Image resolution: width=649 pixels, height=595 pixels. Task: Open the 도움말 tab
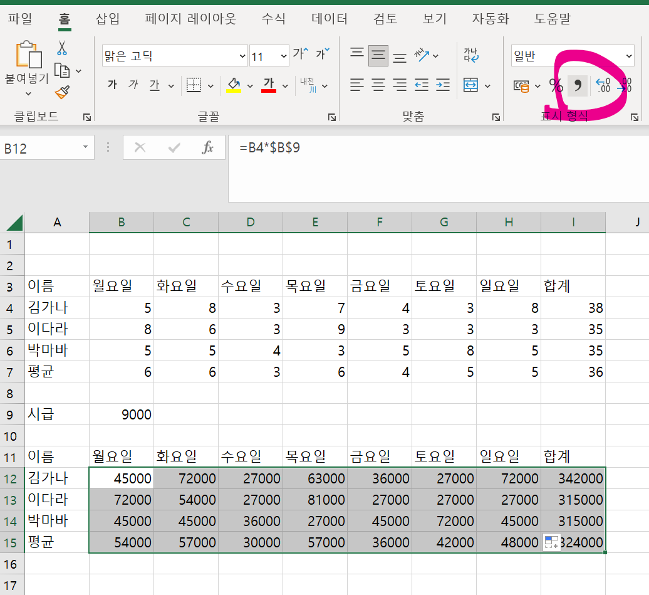click(x=552, y=19)
